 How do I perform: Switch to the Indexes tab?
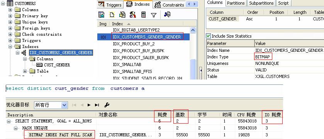138,4
